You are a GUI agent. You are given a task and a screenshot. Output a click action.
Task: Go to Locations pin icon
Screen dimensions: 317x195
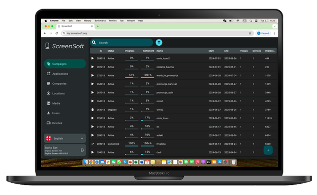(49, 93)
